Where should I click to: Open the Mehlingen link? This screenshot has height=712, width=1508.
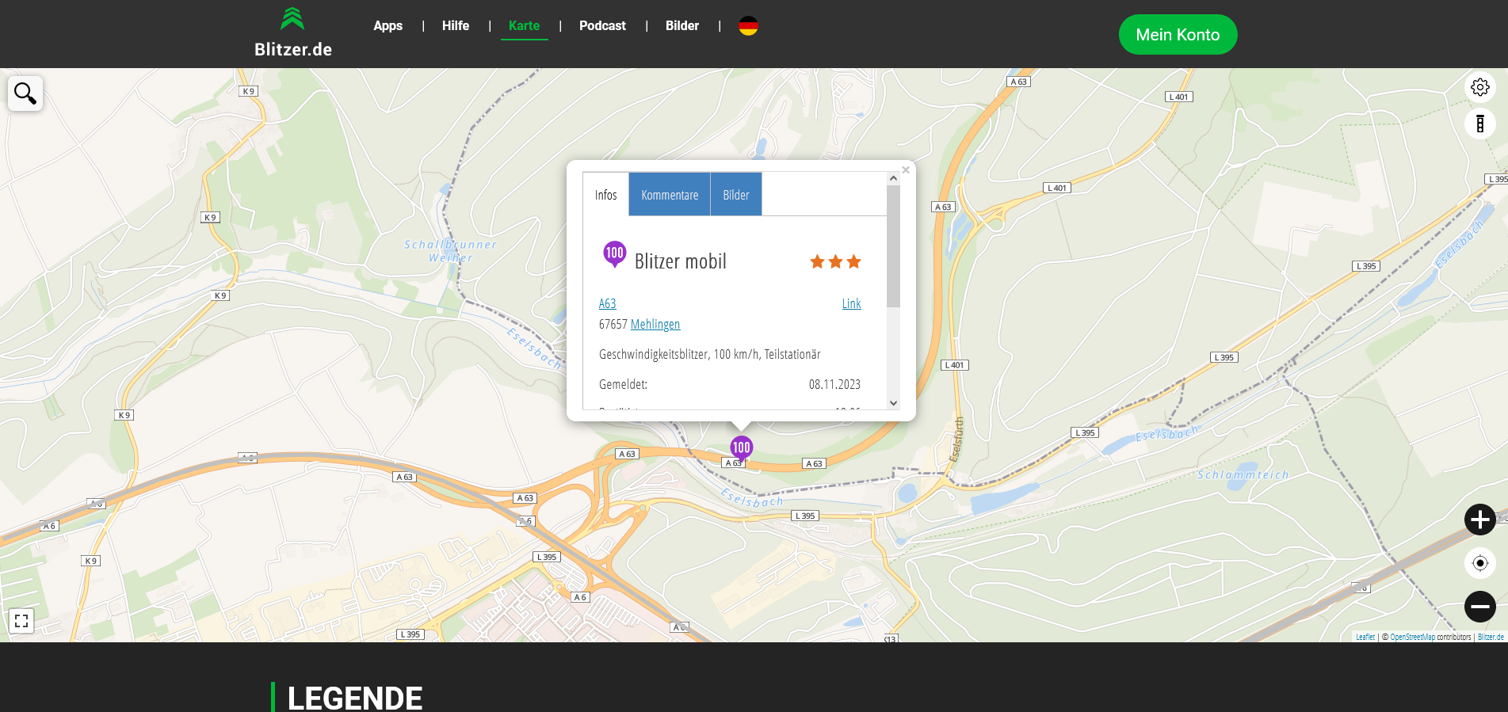pyautogui.click(x=655, y=325)
